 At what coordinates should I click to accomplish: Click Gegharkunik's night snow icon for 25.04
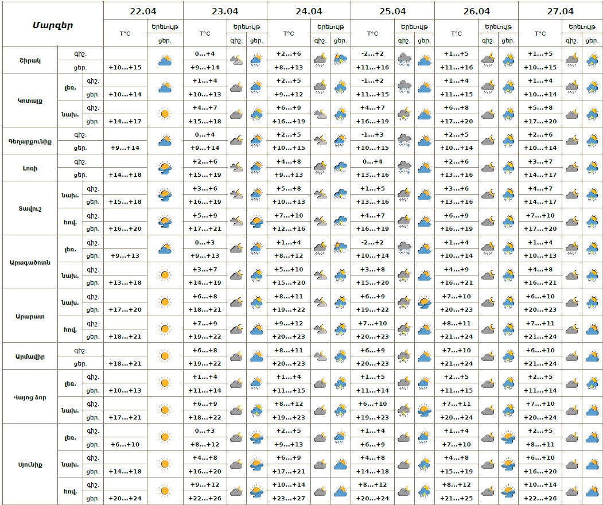[x=404, y=141]
